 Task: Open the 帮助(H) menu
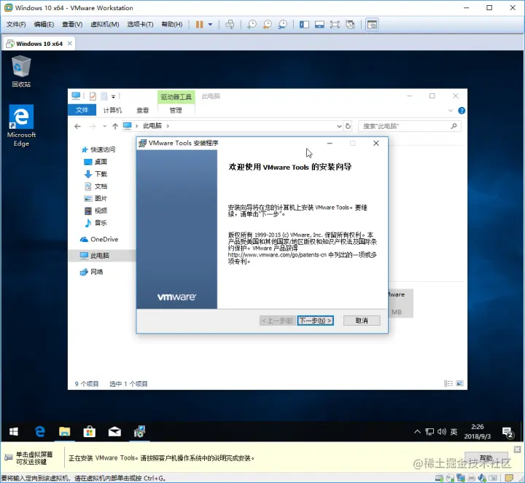(172, 25)
